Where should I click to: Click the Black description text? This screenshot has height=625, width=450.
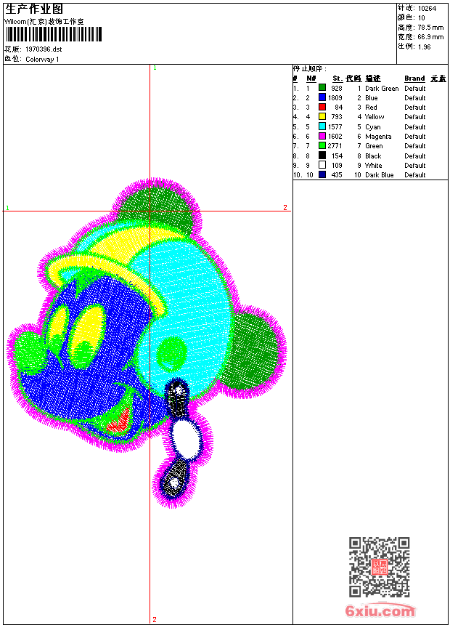point(373,156)
